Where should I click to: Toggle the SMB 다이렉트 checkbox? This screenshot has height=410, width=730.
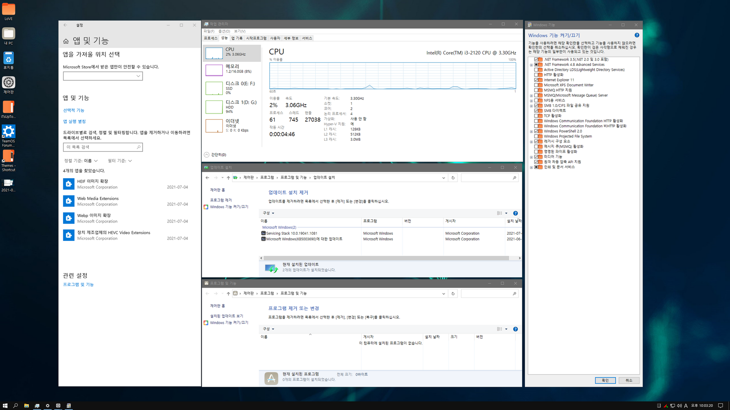point(537,111)
